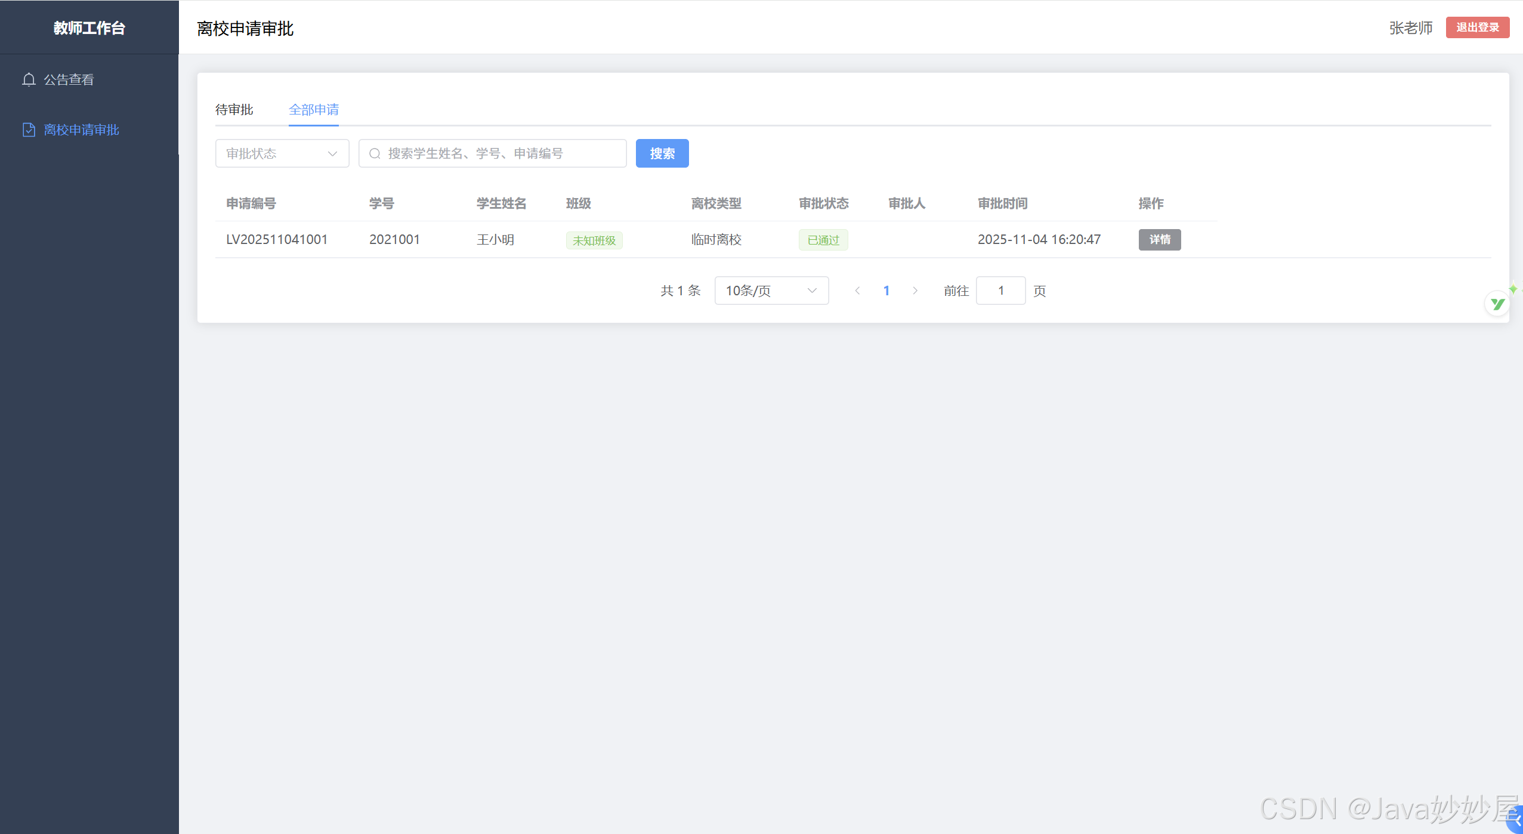The image size is (1523, 834).
Task: Click the 审批时间 column header
Action: (x=1003, y=203)
